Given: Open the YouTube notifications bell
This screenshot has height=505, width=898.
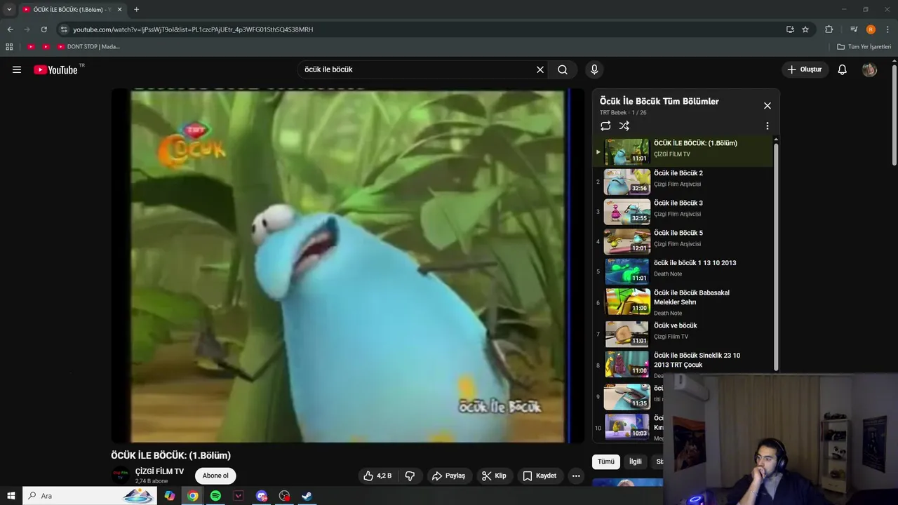Looking at the screenshot, I should pos(843,69).
